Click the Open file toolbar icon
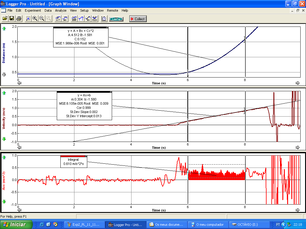Image resolution: width=306 pixels, height=229 pixels. coord(5,19)
